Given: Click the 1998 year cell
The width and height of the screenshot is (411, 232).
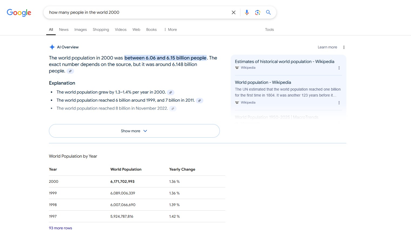Looking at the screenshot, I should click(53, 205).
